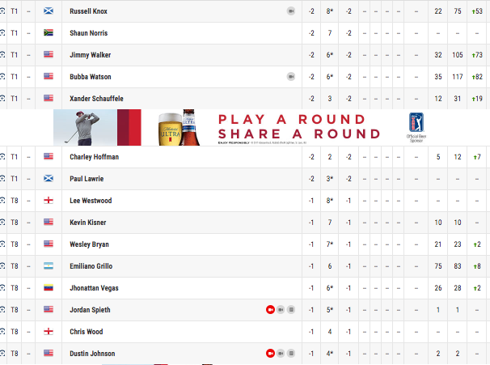Open Jordan Spieth's red live video icon
490x365 pixels.
tap(270, 310)
